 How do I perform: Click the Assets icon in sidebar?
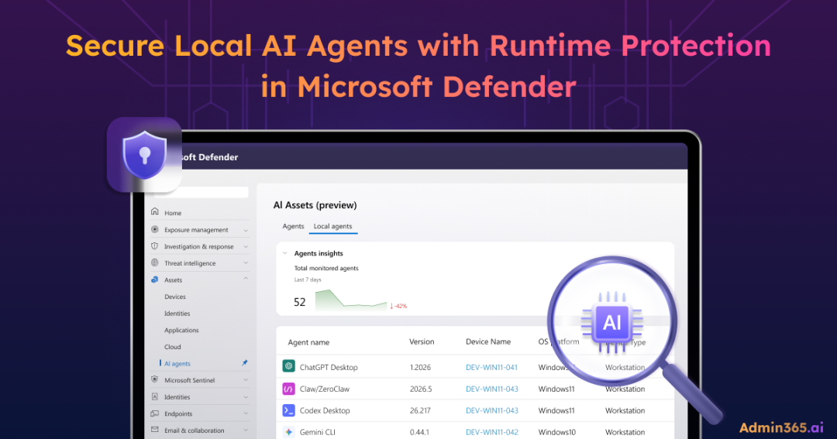[155, 280]
